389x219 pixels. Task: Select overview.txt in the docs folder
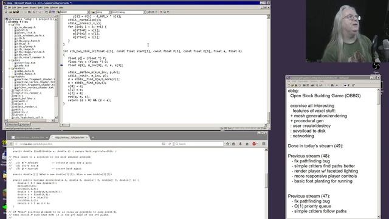pos(26,63)
